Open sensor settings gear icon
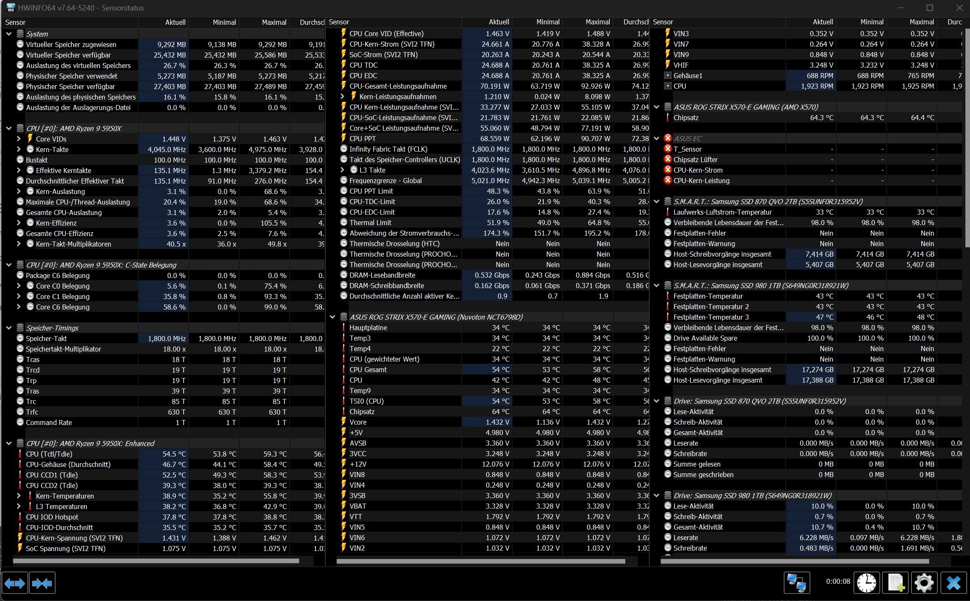The image size is (970, 601). tap(924, 583)
